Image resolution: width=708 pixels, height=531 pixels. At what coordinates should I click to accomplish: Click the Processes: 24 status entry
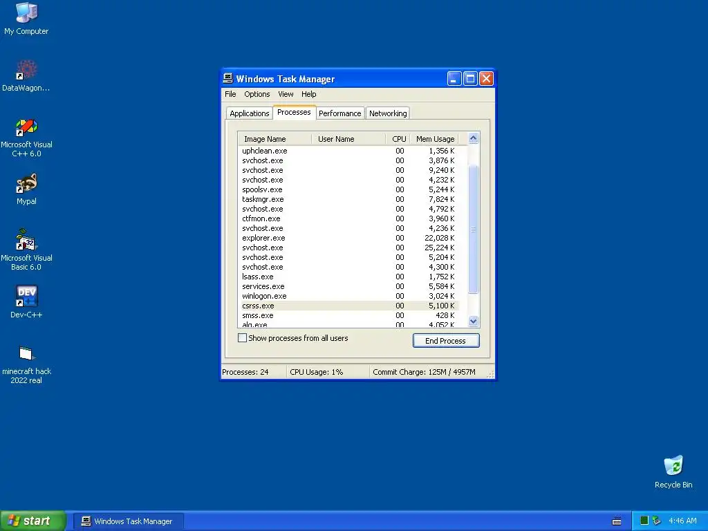253,372
